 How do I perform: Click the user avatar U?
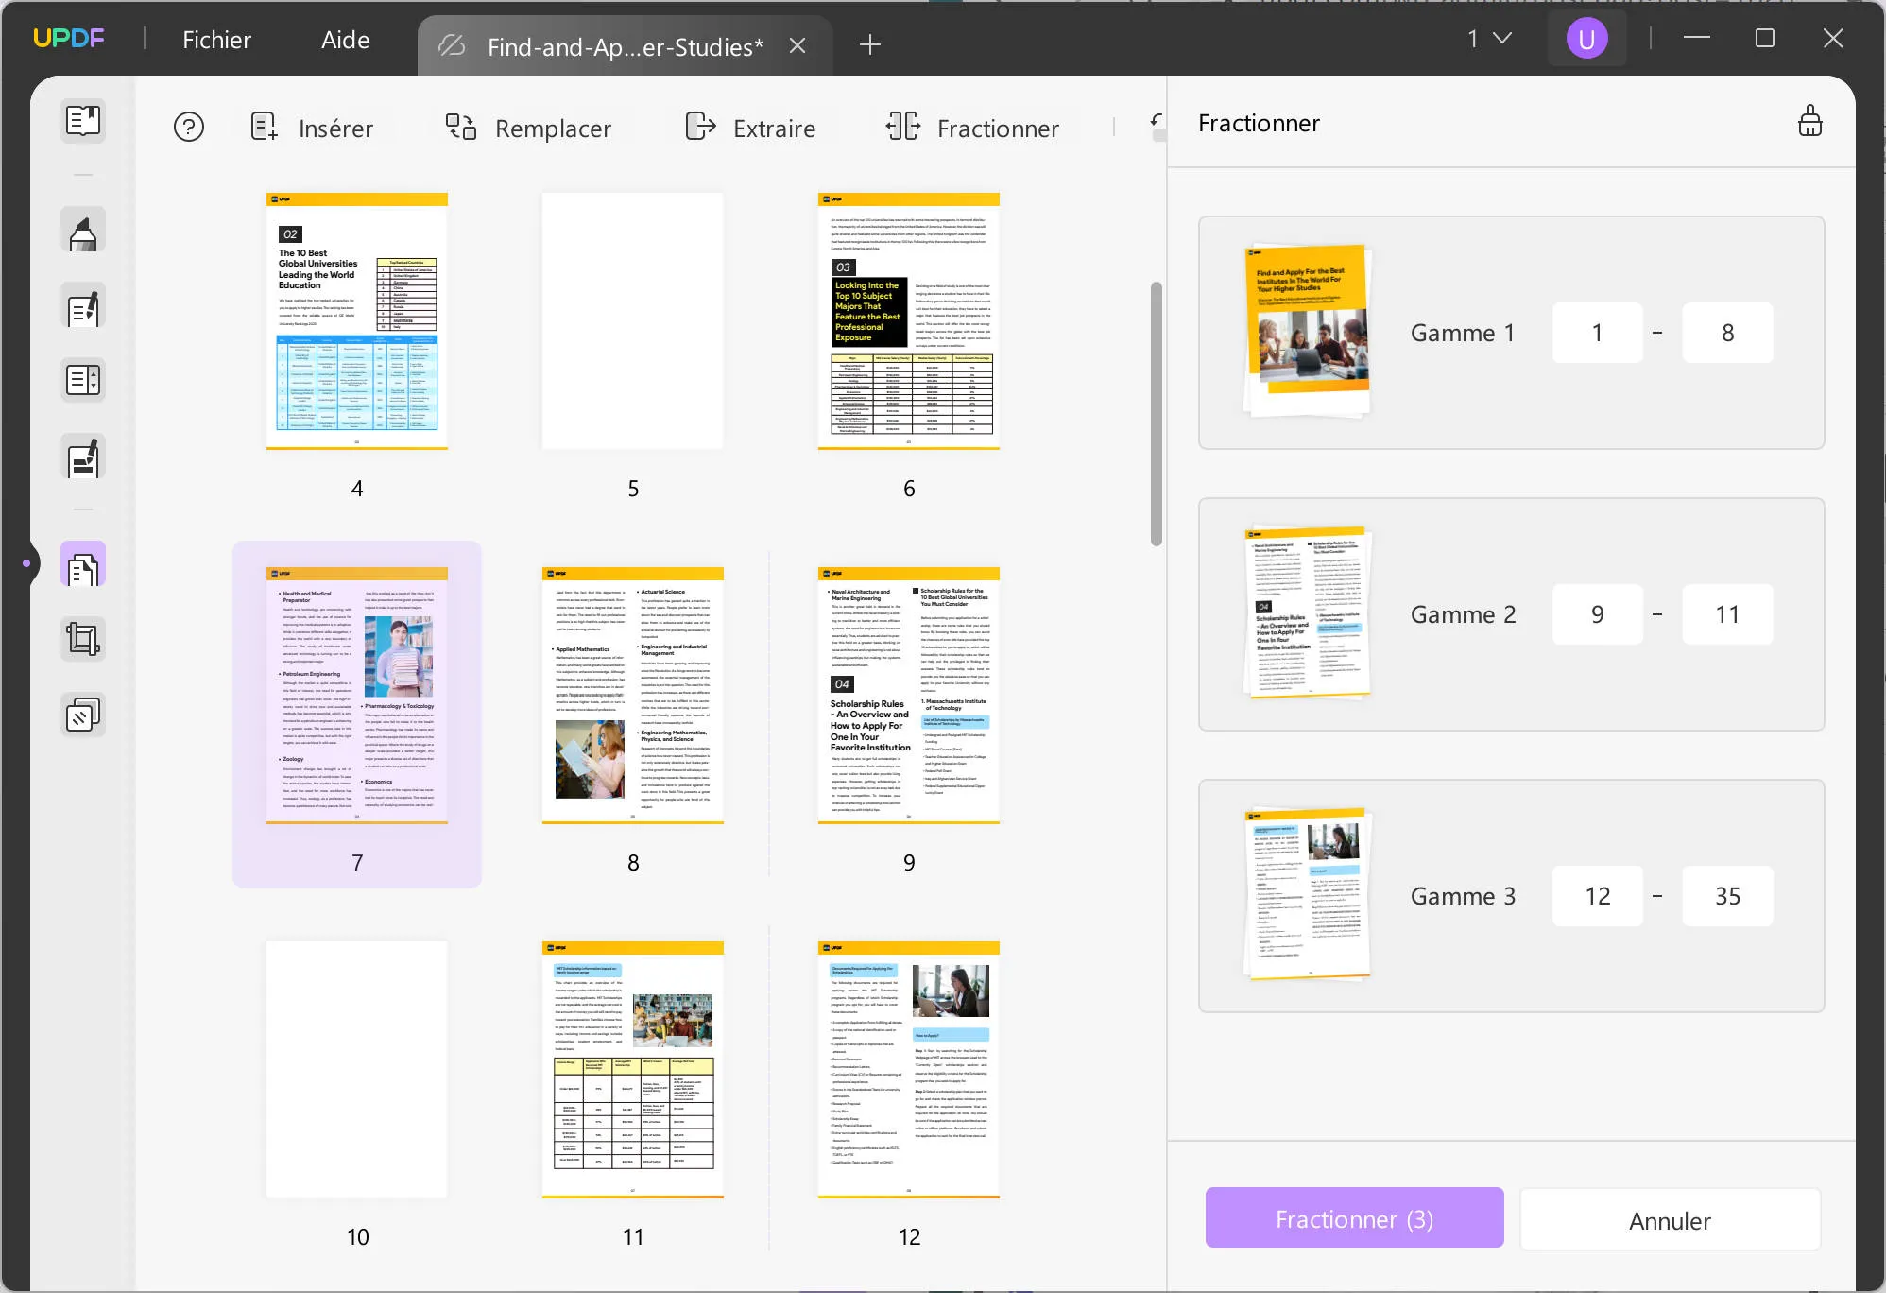tap(1586, 38)
